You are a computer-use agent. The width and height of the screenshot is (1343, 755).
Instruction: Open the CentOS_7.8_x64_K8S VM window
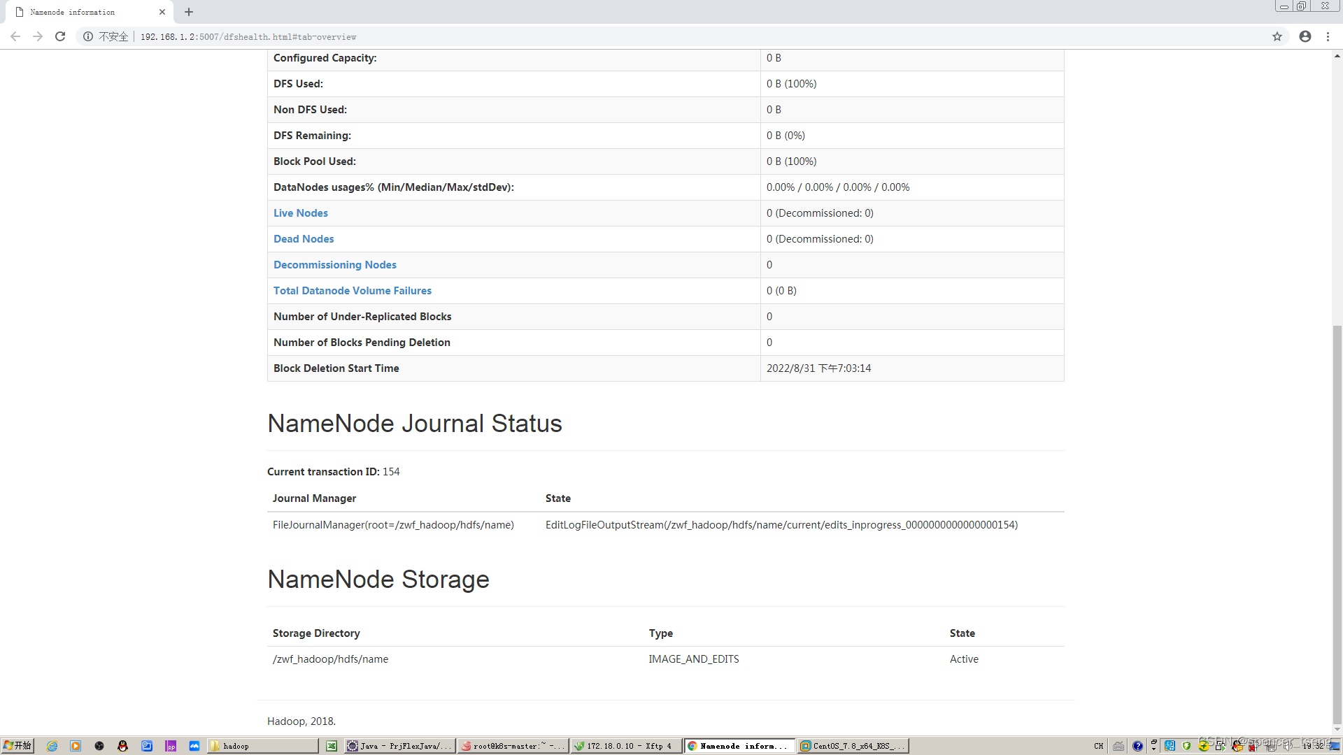pos(852,746)
